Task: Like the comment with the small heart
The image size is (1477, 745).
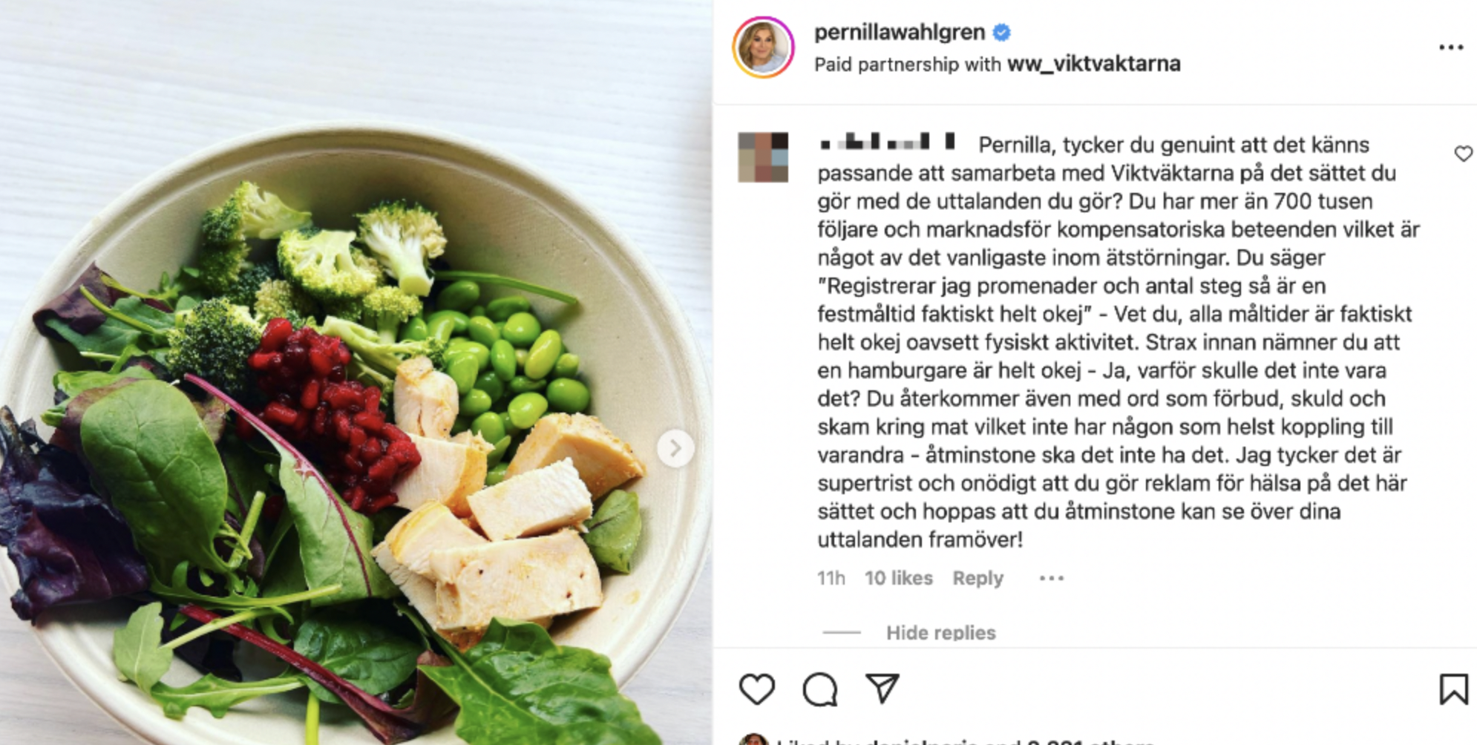Action: click(1463, 154)
